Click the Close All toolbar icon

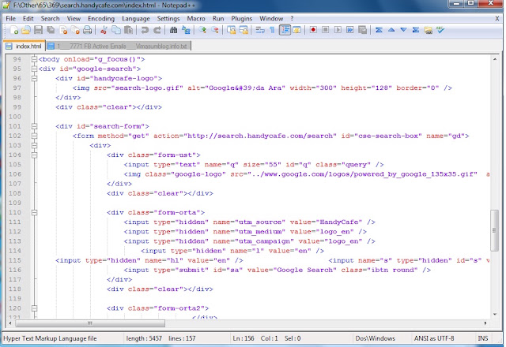click(x=75, y=30)
